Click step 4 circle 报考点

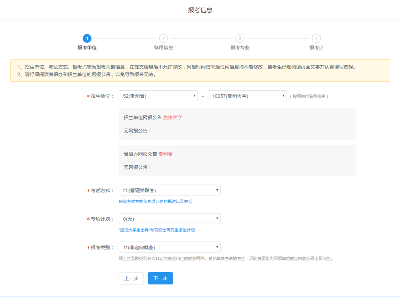coord(316,38)
